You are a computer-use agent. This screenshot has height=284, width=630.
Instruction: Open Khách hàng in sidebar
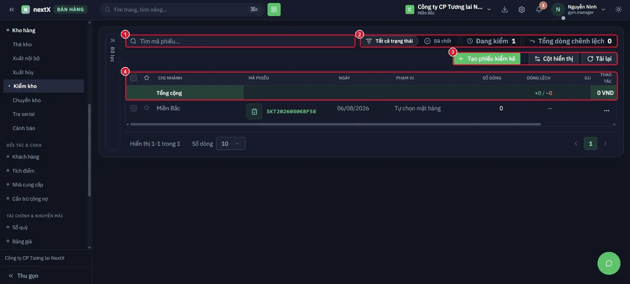pyautogui.click(x=26, y=157)
